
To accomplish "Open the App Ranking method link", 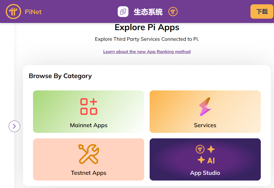I will 147,52.
